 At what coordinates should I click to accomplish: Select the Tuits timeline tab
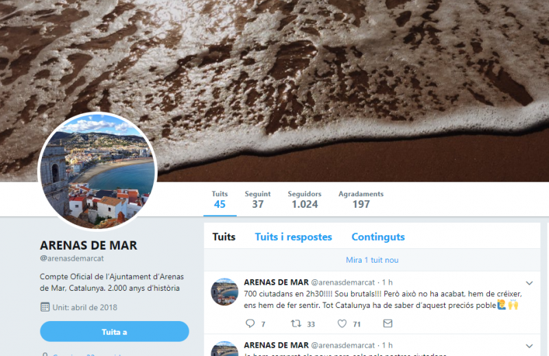[224, 237]
